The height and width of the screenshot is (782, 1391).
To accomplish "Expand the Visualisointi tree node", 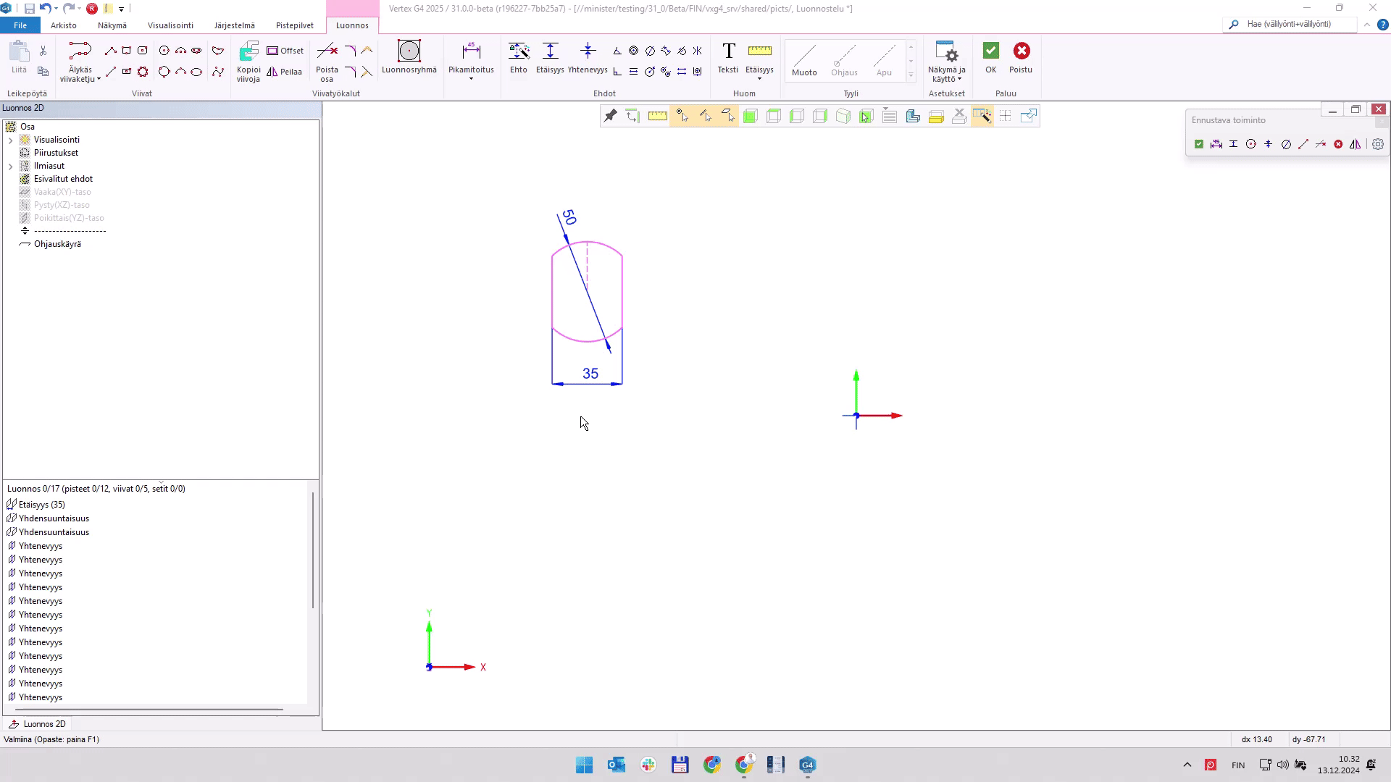I will [11, 140].
